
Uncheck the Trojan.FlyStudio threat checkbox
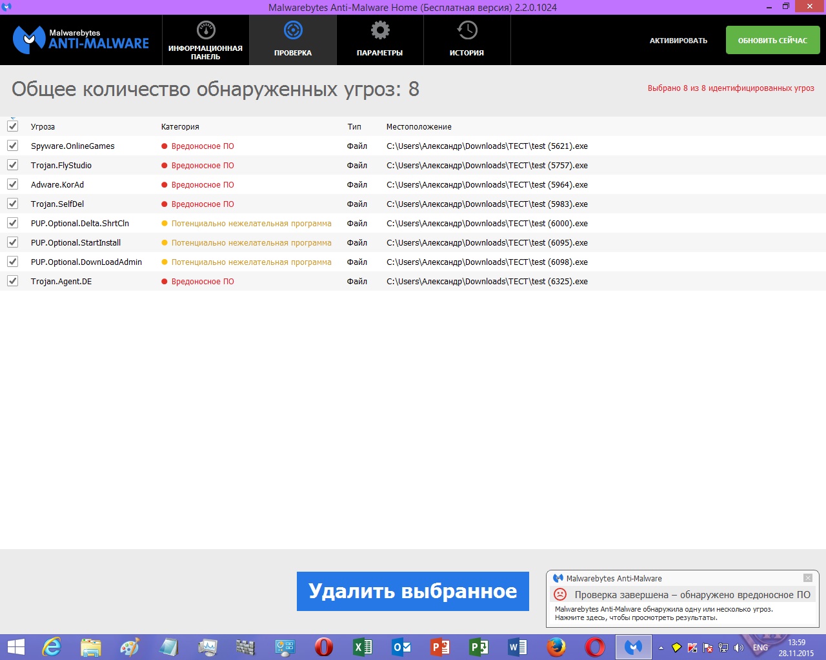point(12,165)
